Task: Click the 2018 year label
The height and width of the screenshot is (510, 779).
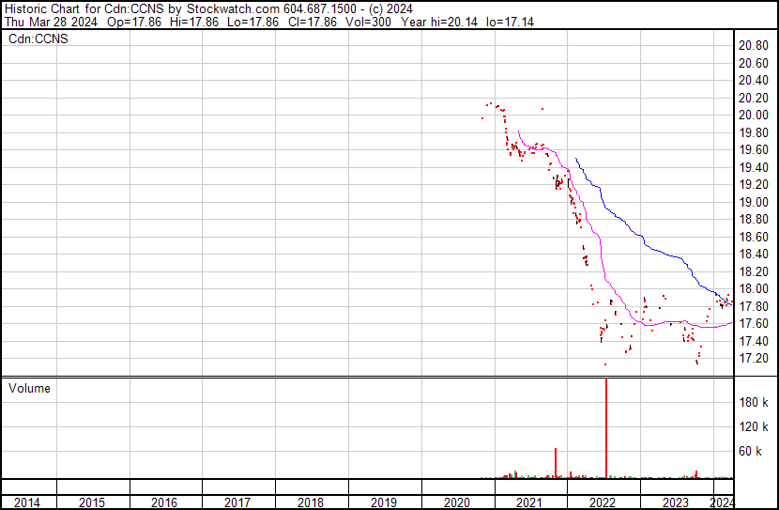Action: [x=311, y=502]
